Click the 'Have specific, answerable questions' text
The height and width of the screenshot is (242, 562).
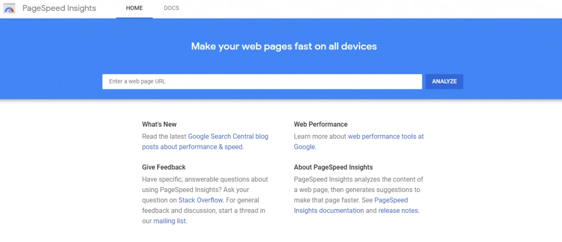coord(205,179)
